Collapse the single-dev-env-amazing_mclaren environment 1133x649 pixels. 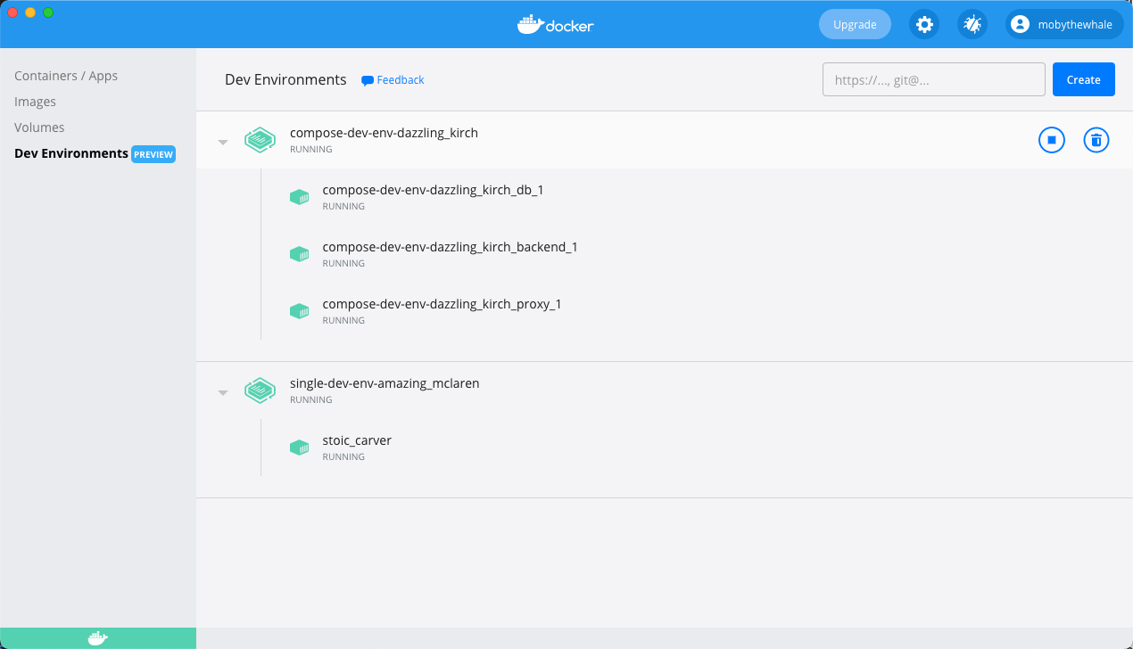click(223, 392)
